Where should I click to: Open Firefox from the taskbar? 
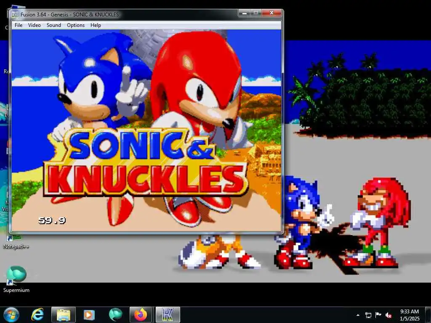[141, 315]
